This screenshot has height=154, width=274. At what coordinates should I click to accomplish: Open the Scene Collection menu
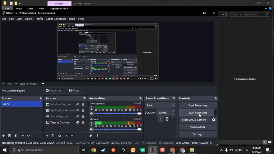coord(56,19)
